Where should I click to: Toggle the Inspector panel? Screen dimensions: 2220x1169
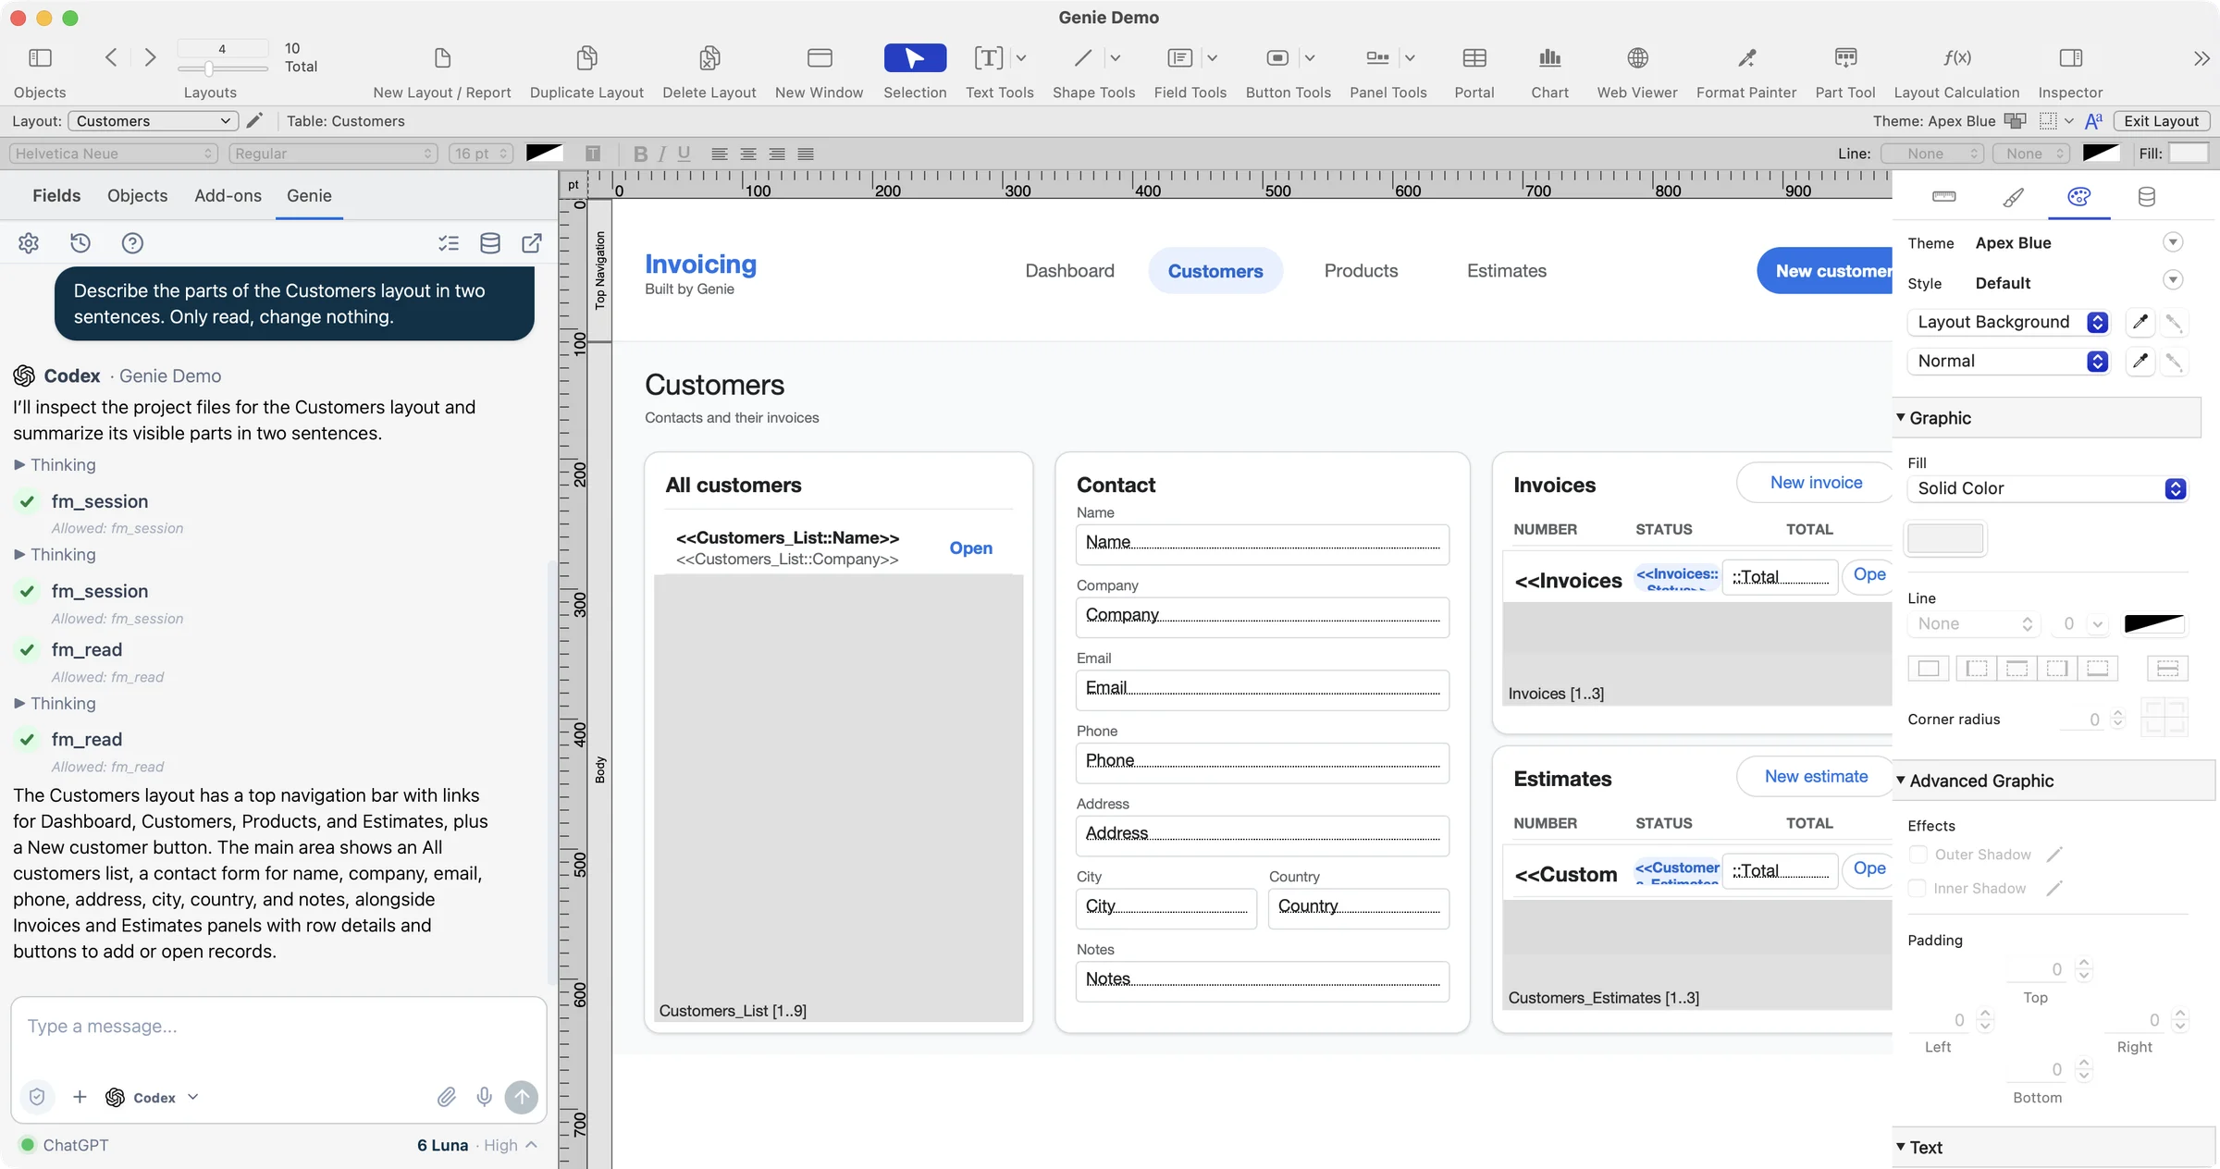(2070, 58)
